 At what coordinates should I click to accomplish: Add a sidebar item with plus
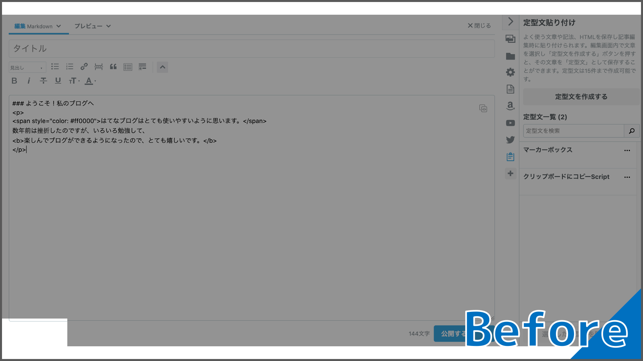[510, 173]
